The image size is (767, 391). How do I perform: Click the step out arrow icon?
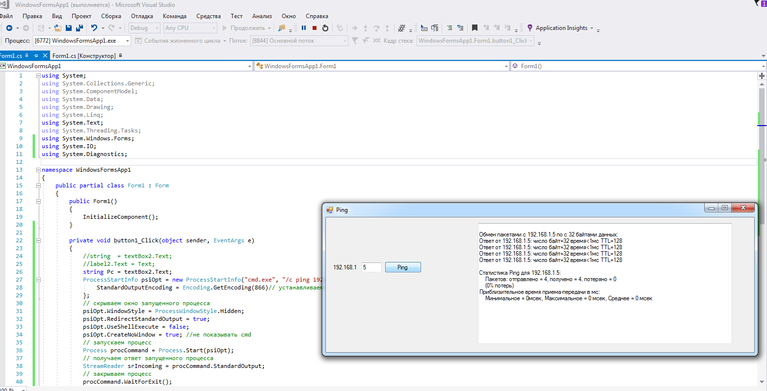387,28
